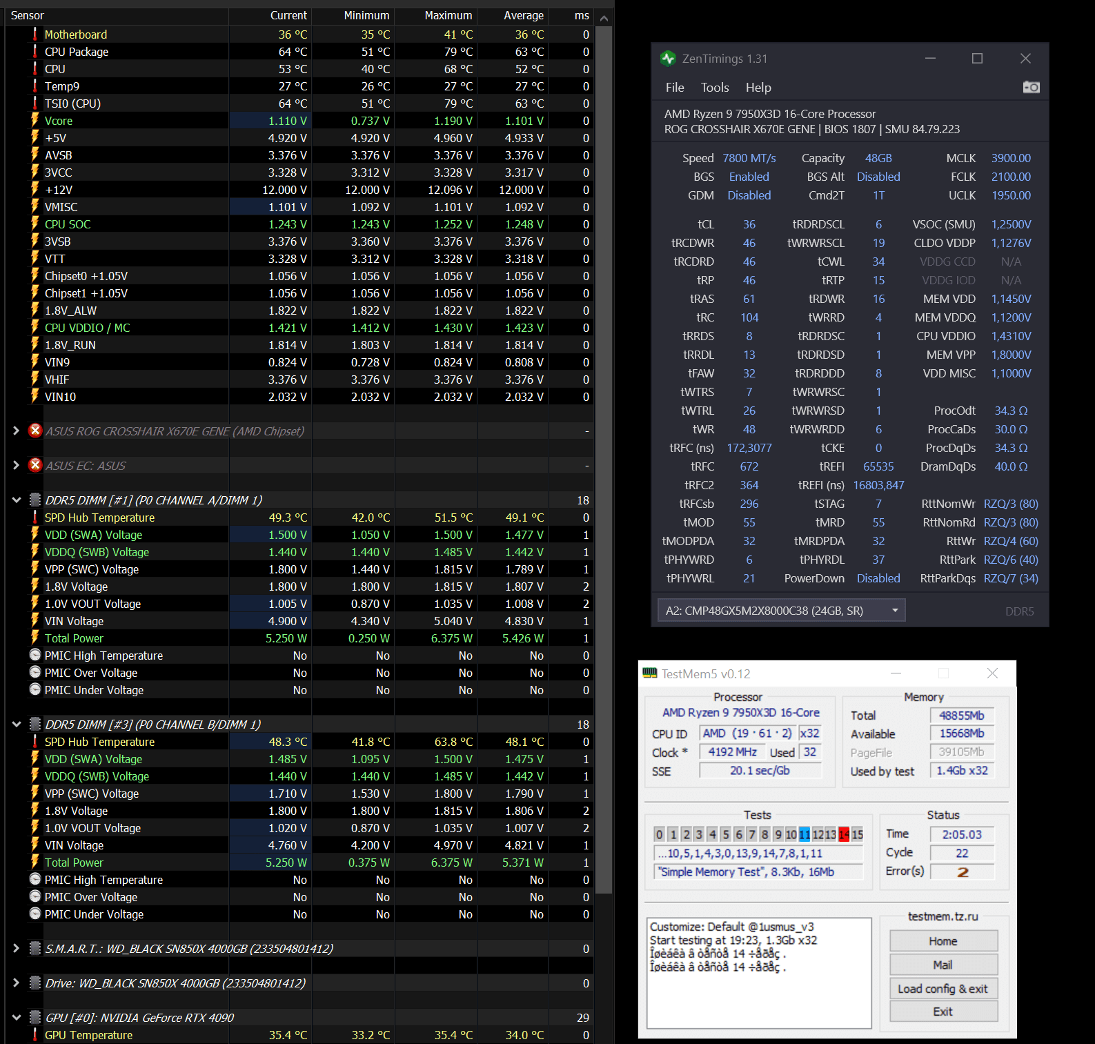
Task: Expand the ASUS ROG CROSSHAIR AMD Chipset group
Action: (16, 431)
